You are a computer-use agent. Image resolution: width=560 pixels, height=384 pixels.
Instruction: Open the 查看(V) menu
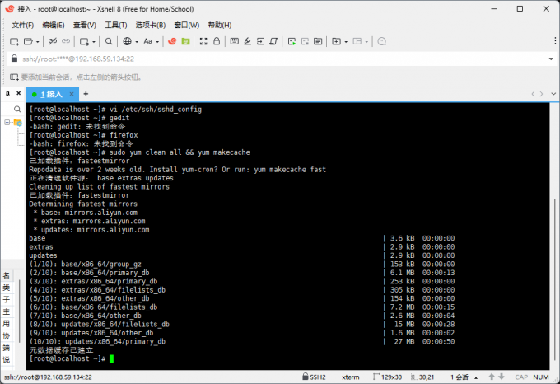pos(85,25)
